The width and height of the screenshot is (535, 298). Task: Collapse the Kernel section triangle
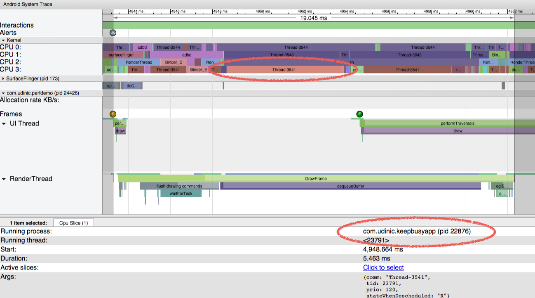[x=3, y=40]
